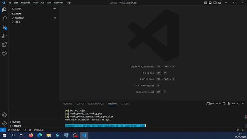Open the File menu

coord(9,3)
